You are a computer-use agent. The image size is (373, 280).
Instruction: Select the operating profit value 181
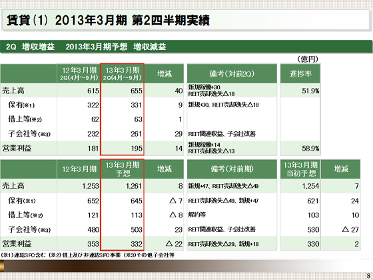(x=93, y=149)
